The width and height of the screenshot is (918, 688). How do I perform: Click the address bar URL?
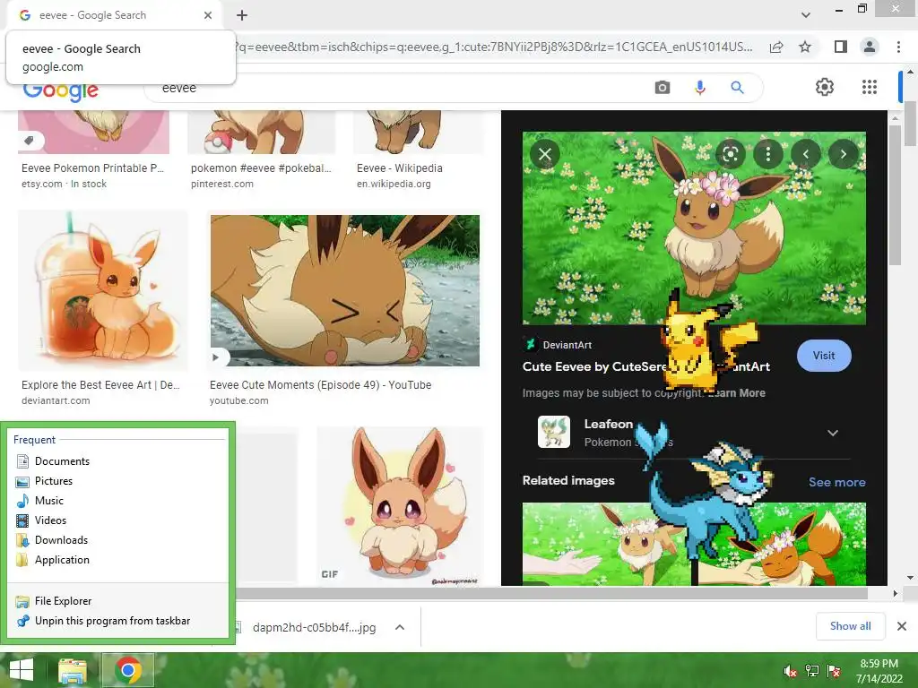coord(495,47)
